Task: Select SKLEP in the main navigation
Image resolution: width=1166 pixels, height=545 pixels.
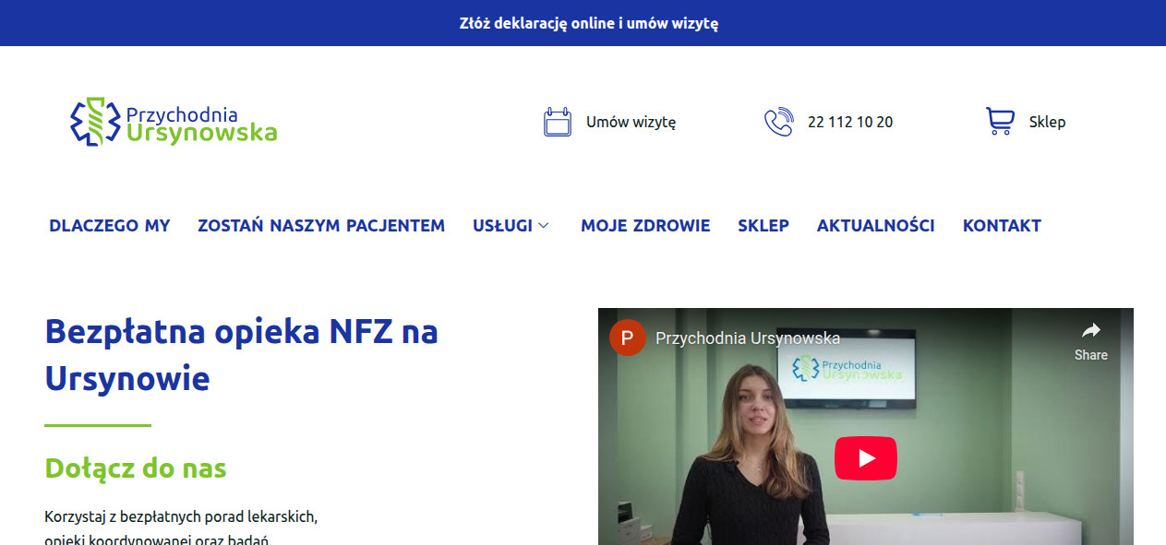Action: [763, 226]
